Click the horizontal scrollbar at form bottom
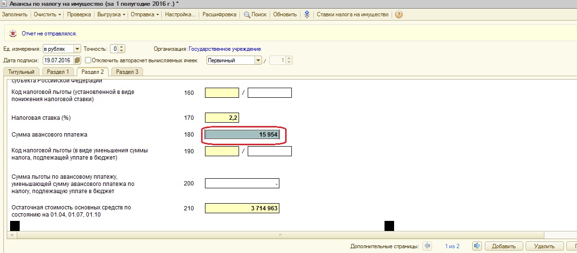 pos(280,234)
